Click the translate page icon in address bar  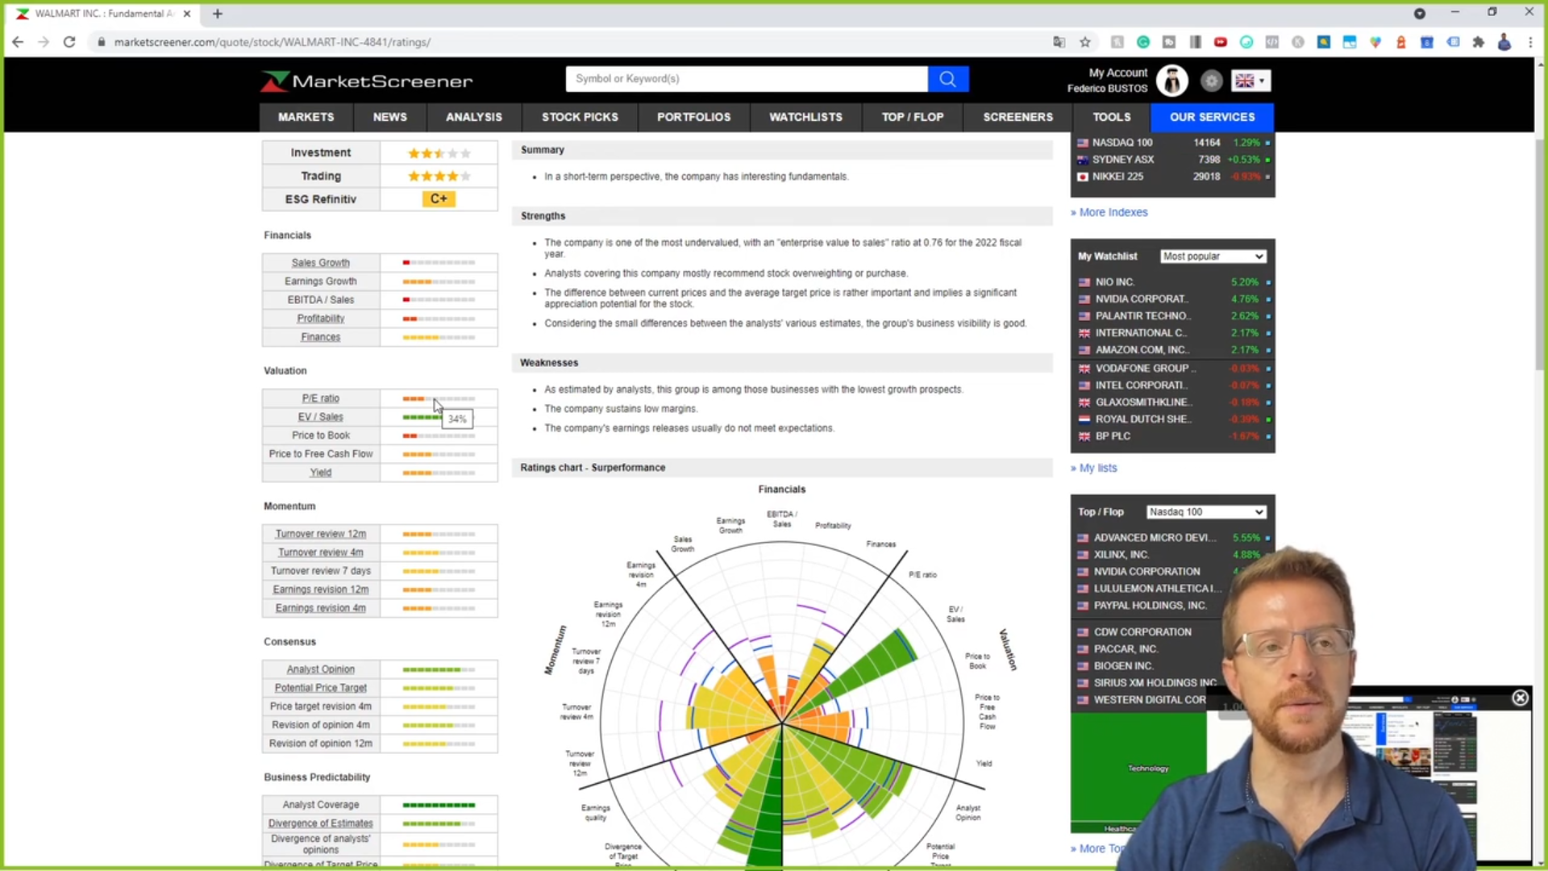tap(1059, 42)
